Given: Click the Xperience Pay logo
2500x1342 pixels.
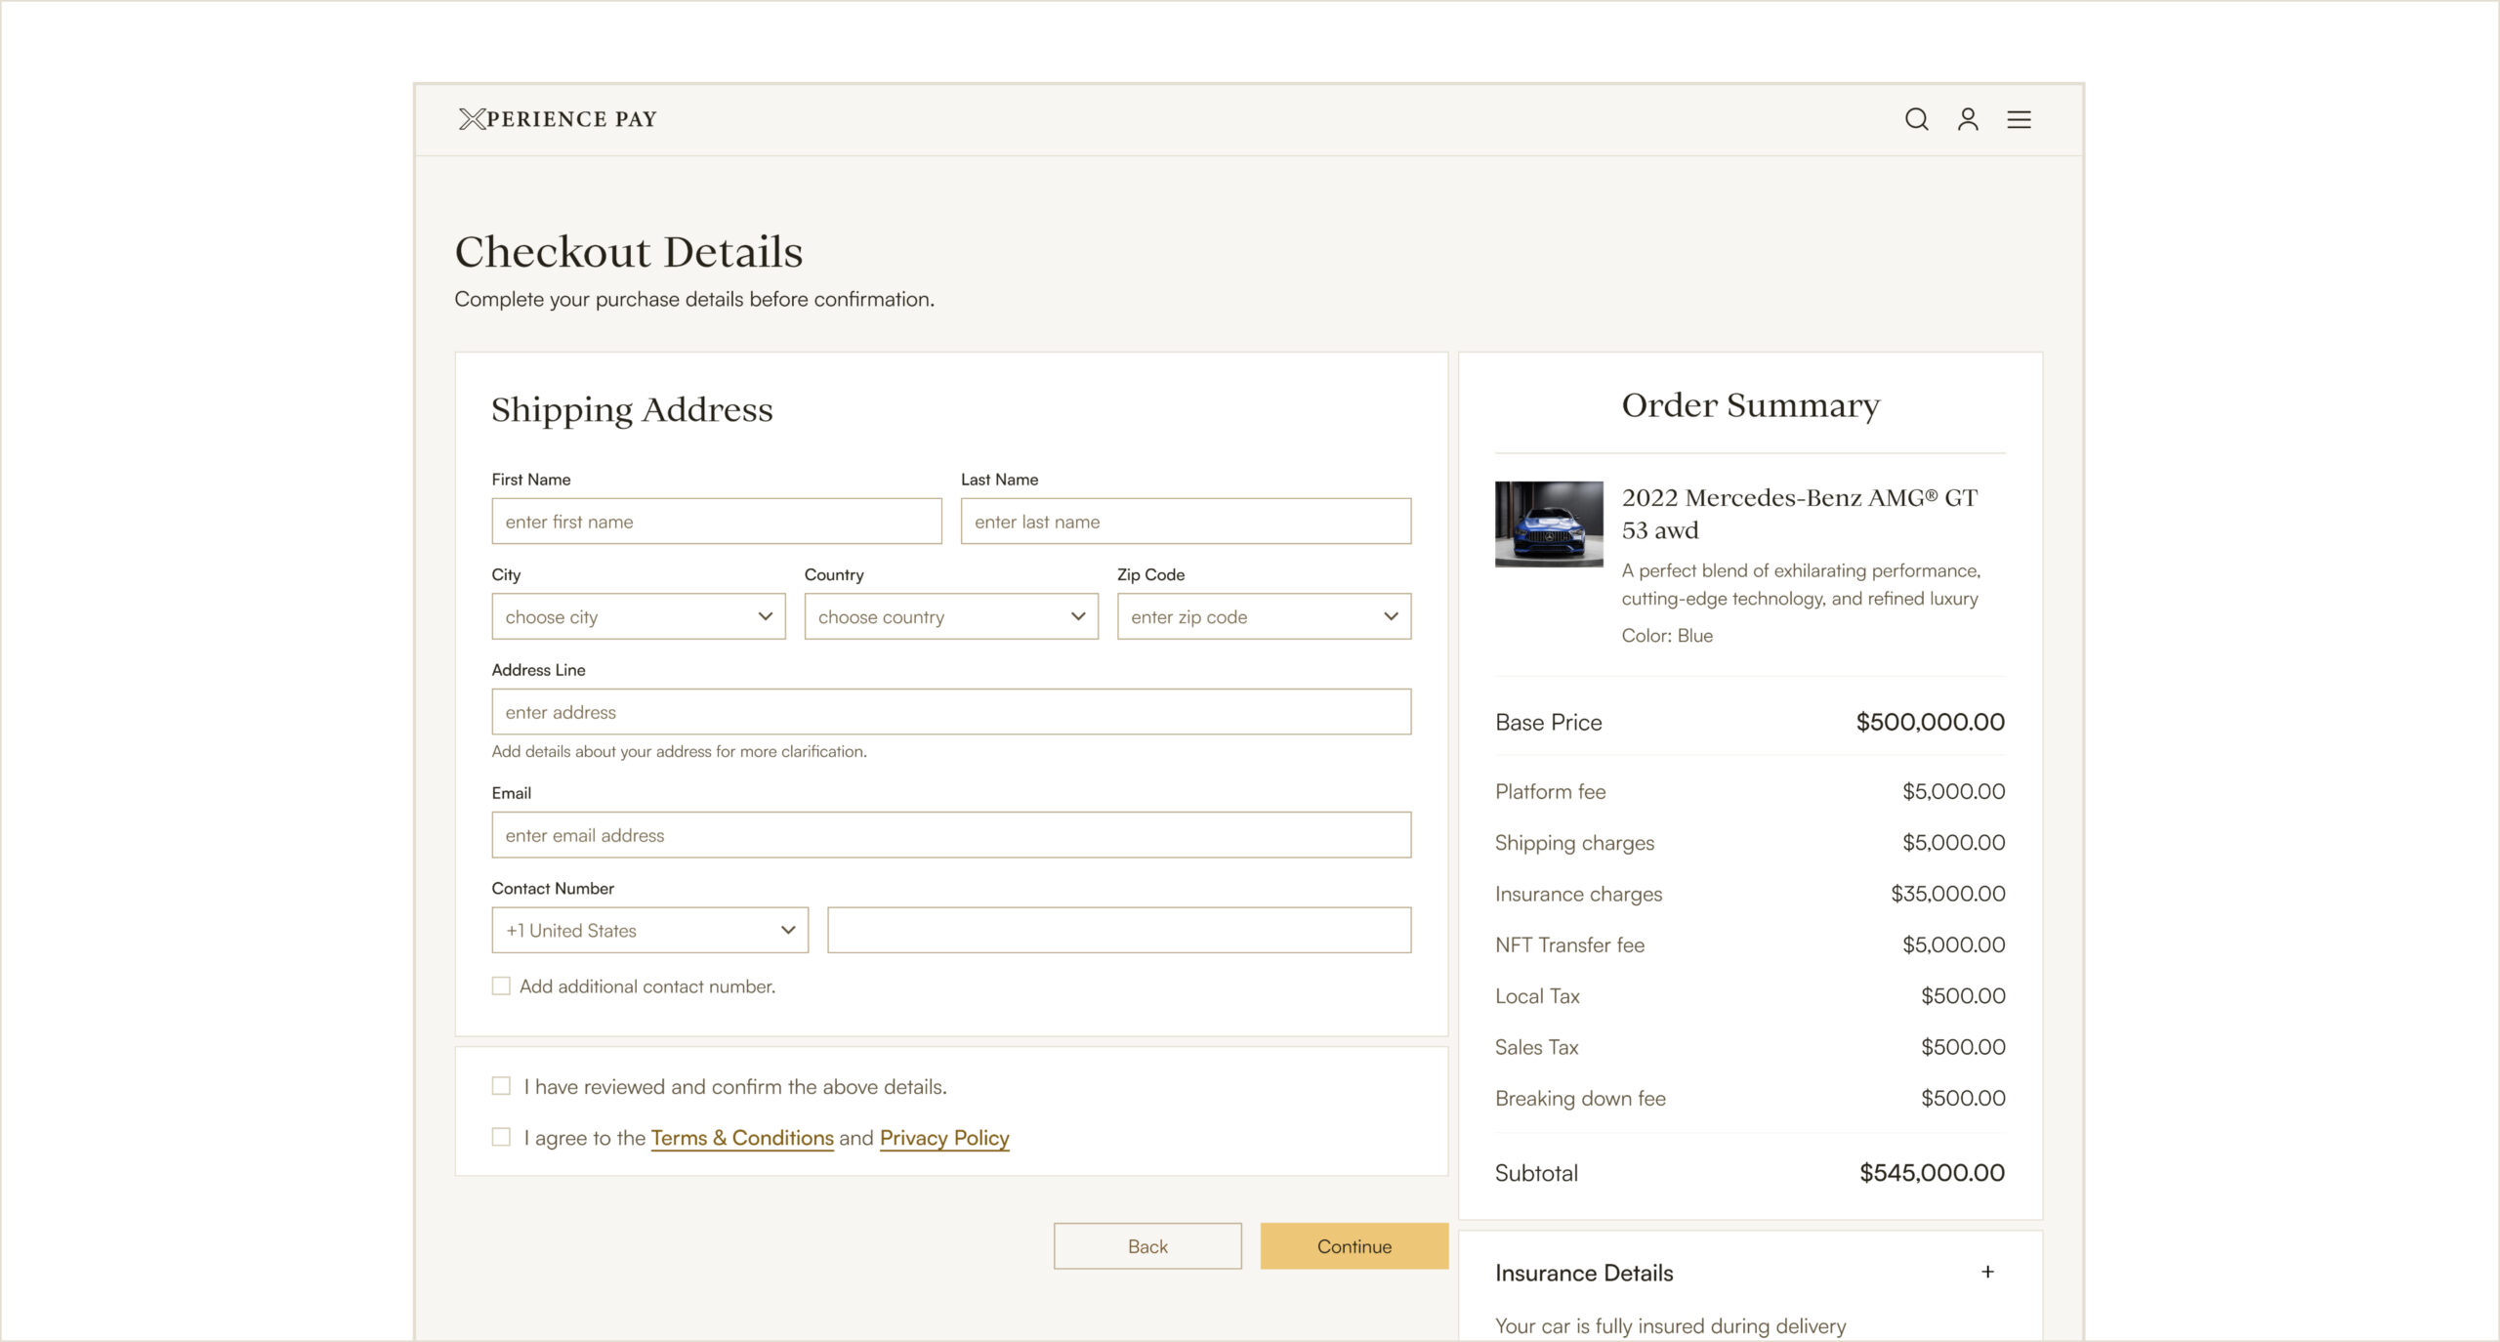Looking at the screenshot, I should (558, 119).
